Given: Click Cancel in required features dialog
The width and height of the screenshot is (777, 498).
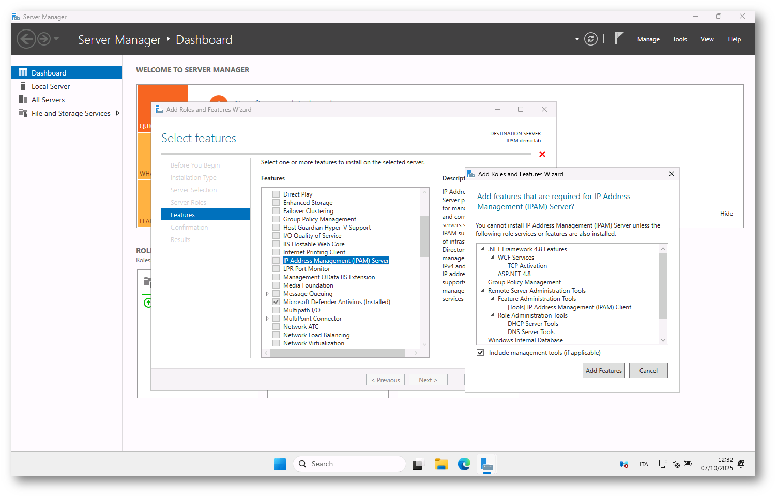Looking at the screenshot, I should coord(648,371).
